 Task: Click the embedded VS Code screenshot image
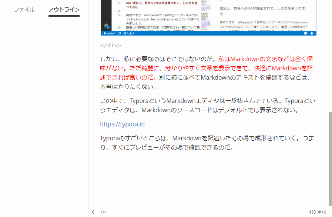[x=208, y=17]
